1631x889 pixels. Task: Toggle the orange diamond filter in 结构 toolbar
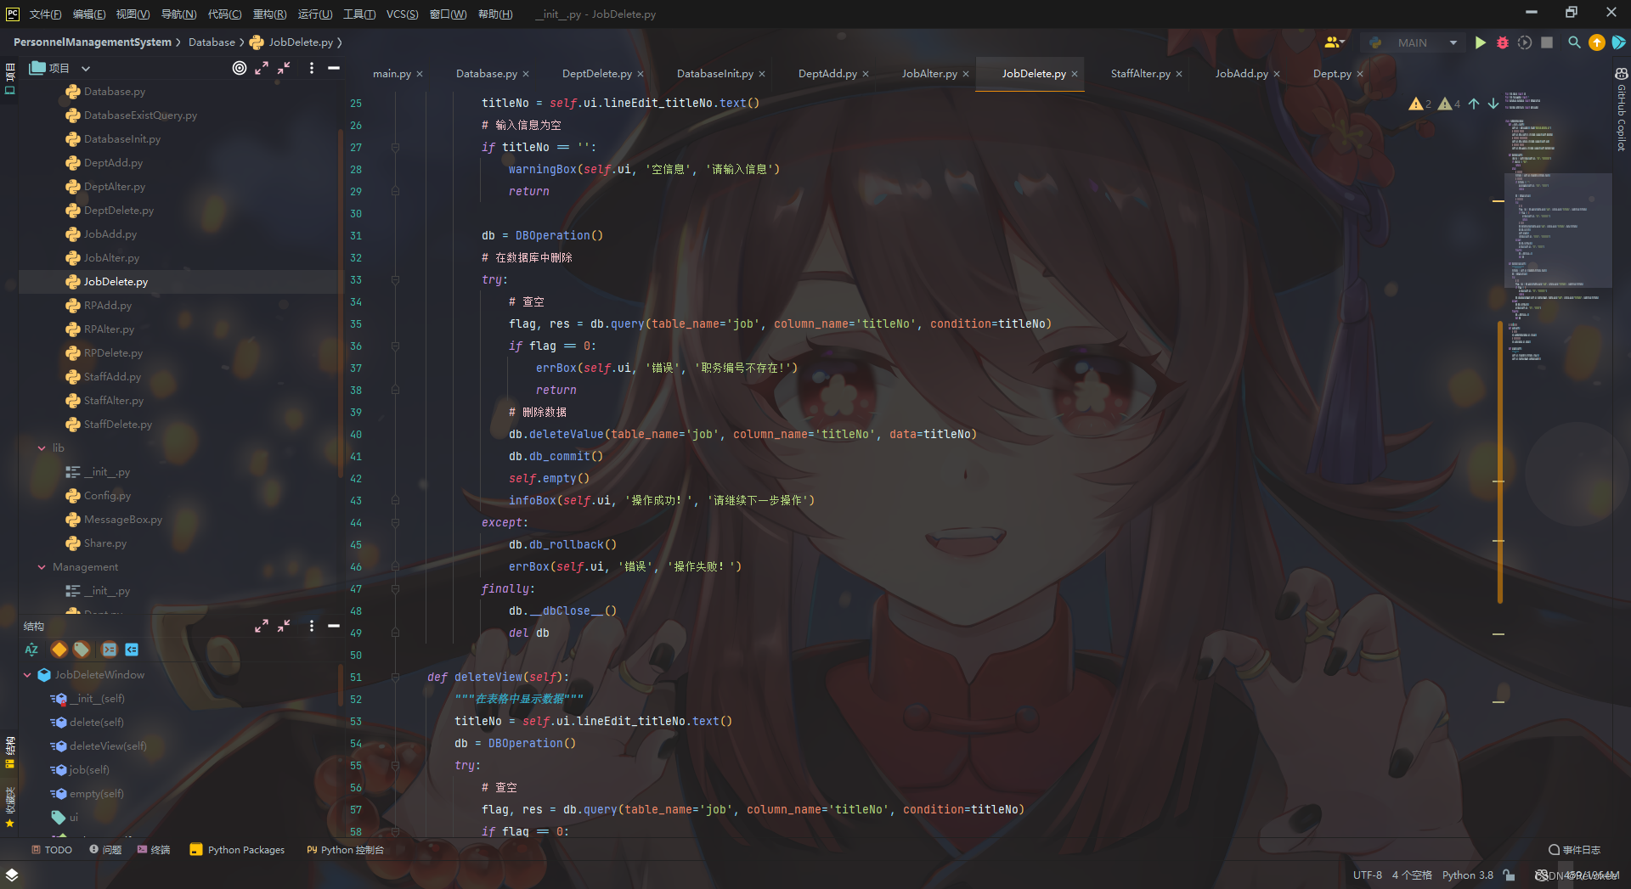coord(59,650)
